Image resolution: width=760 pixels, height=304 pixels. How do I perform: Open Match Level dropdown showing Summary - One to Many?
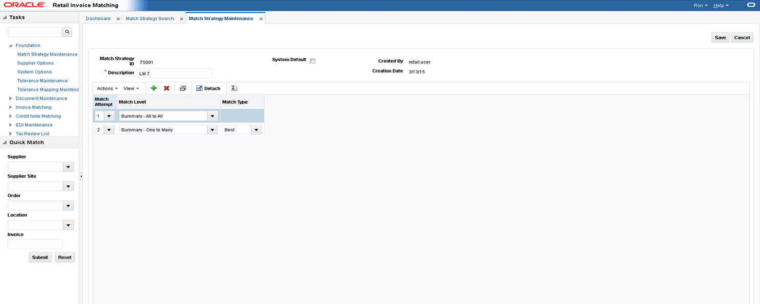(x=213, y=130)
